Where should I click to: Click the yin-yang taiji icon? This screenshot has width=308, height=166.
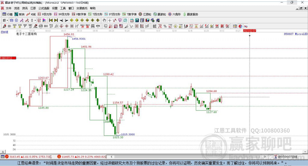[x=240, y=26]
